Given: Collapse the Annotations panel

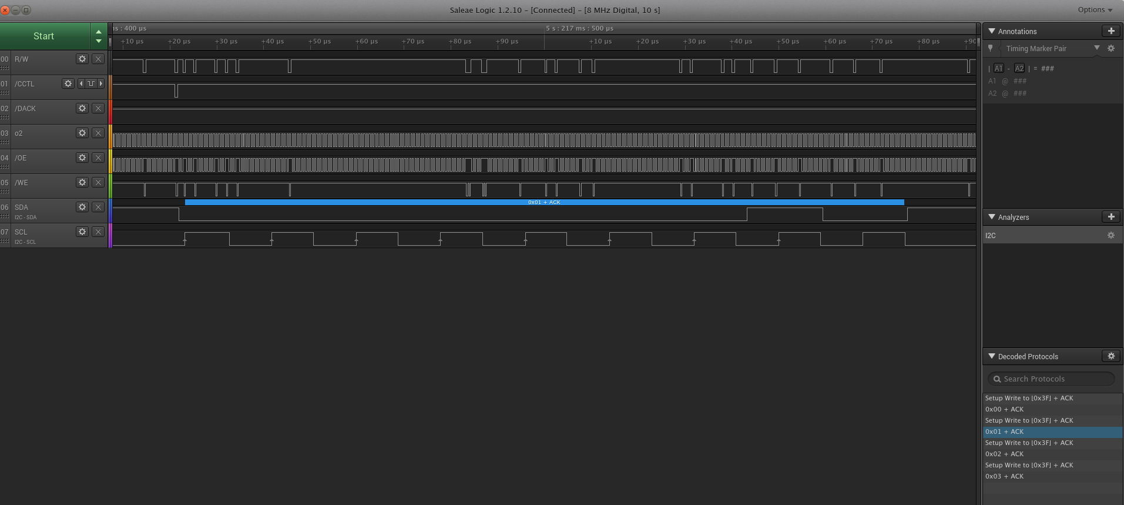Looking at the screenshot, I should (992, 31).
